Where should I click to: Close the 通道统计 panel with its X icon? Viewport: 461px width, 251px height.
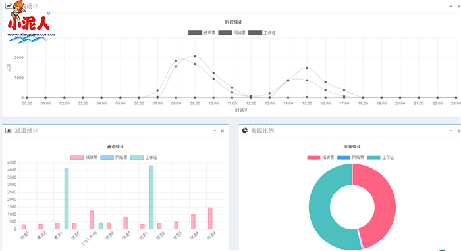[223, 131]
